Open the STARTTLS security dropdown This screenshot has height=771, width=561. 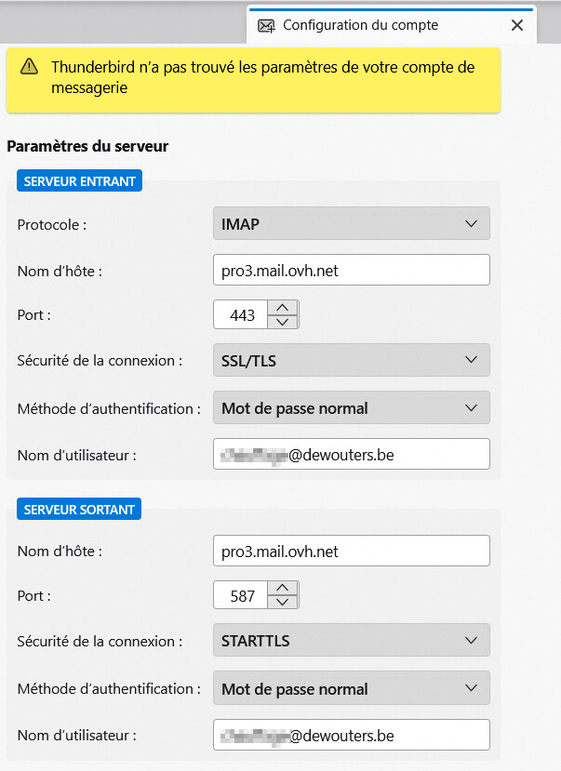coord(352,640)
